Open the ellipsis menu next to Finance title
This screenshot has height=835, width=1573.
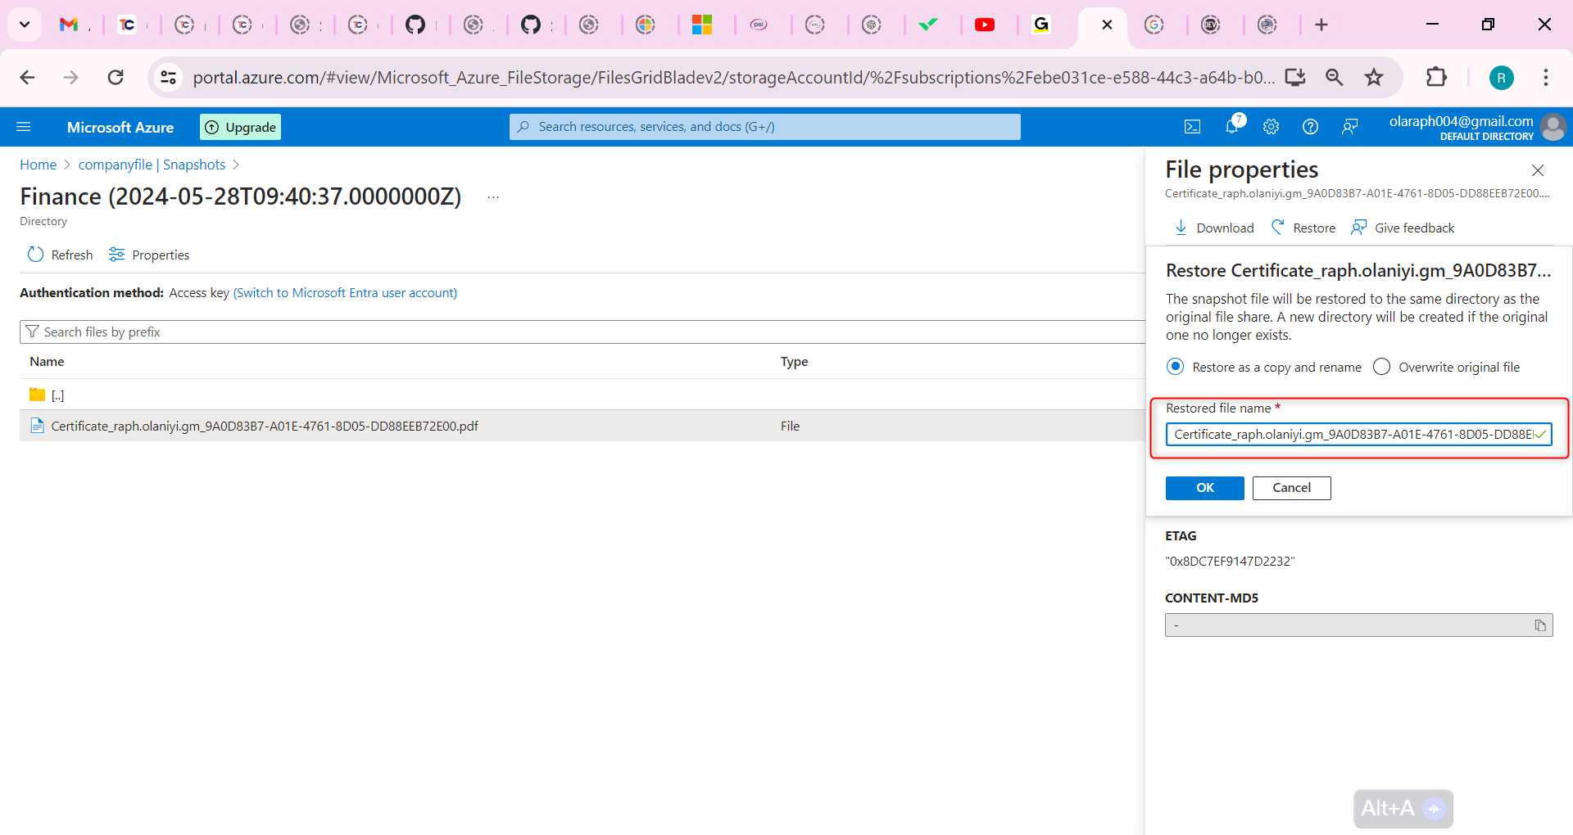[492, 197]
